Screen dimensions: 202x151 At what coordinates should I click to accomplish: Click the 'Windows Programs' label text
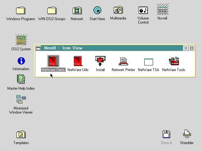pyautogui.click(x=21, y=19)
